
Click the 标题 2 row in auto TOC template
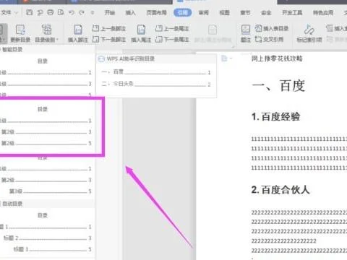[48, 238]
